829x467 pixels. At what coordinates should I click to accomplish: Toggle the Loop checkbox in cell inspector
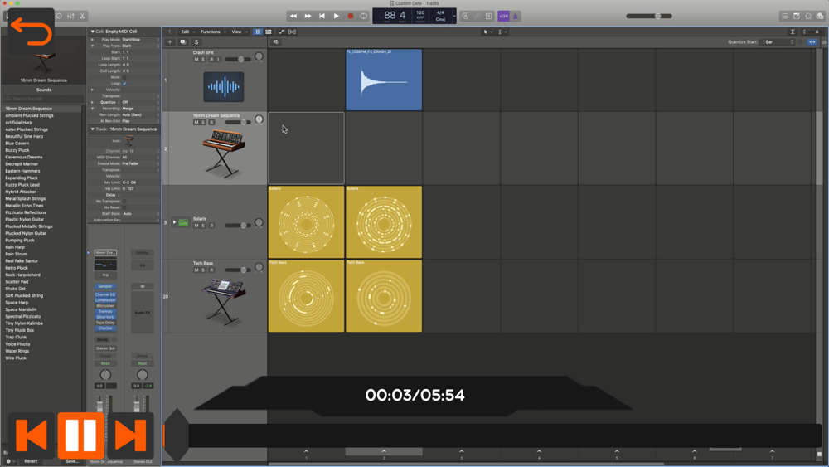124,84
